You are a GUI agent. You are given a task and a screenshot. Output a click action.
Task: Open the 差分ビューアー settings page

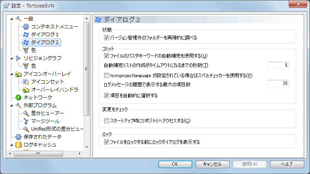(47, 113)
